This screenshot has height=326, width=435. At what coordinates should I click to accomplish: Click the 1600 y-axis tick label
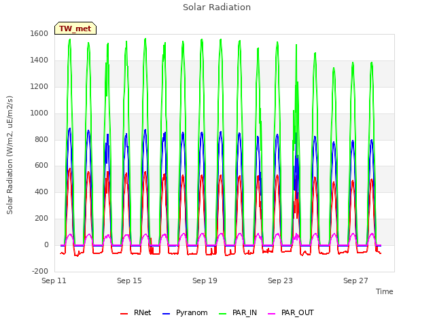[x=39, y=33]
